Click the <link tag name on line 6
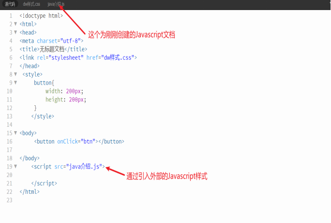The width and height of the screenshot is (331, 223). coord(27,57)
